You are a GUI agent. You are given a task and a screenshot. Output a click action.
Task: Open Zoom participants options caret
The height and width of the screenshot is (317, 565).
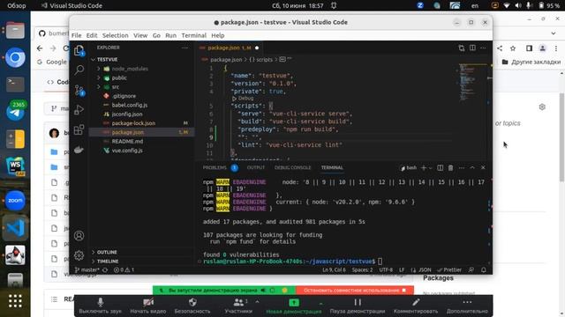(257, 301)
